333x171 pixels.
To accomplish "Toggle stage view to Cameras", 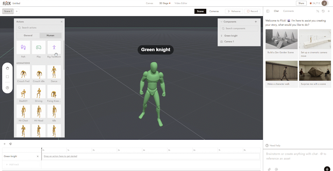I will 214,11.
